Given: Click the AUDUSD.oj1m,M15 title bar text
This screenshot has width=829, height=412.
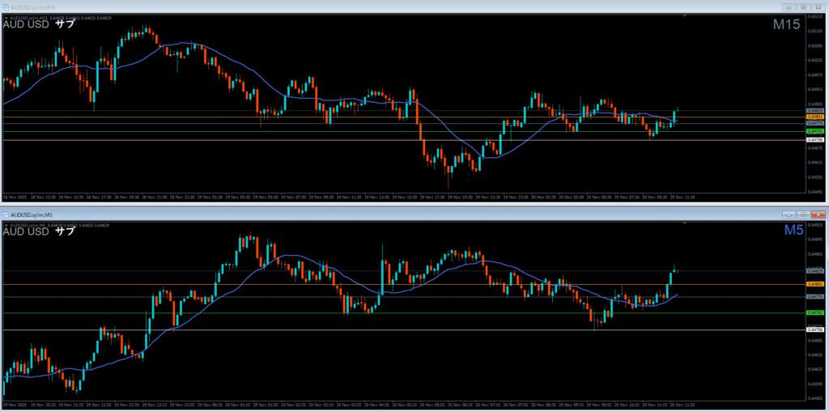Looking at the screenshot, I should 32,7.
